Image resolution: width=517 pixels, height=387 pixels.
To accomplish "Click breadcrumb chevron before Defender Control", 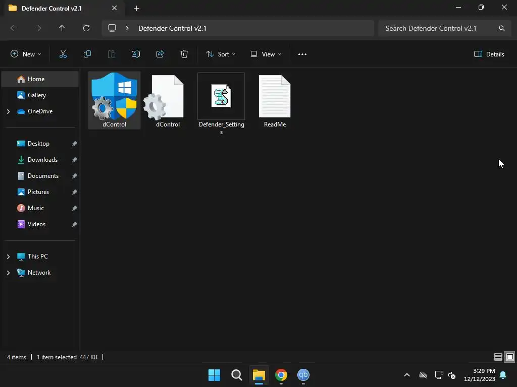I will tap(127, 28).
